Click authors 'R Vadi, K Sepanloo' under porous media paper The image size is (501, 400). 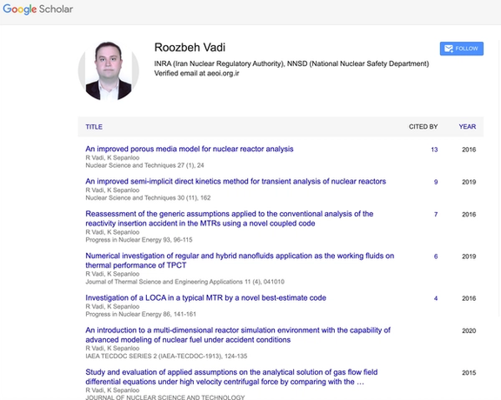tap(112, 157)
